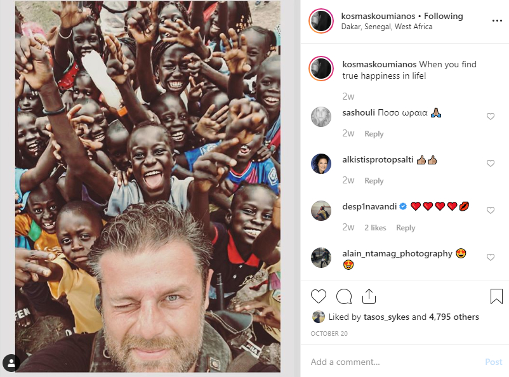Reply to desp1navandi's comment
Viewport: 509px width, 377px height.
tap(406, 228)
